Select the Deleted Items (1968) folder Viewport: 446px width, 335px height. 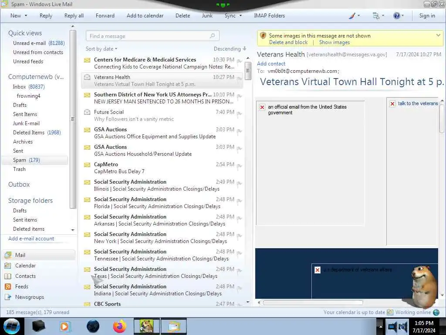click(37, 133)
